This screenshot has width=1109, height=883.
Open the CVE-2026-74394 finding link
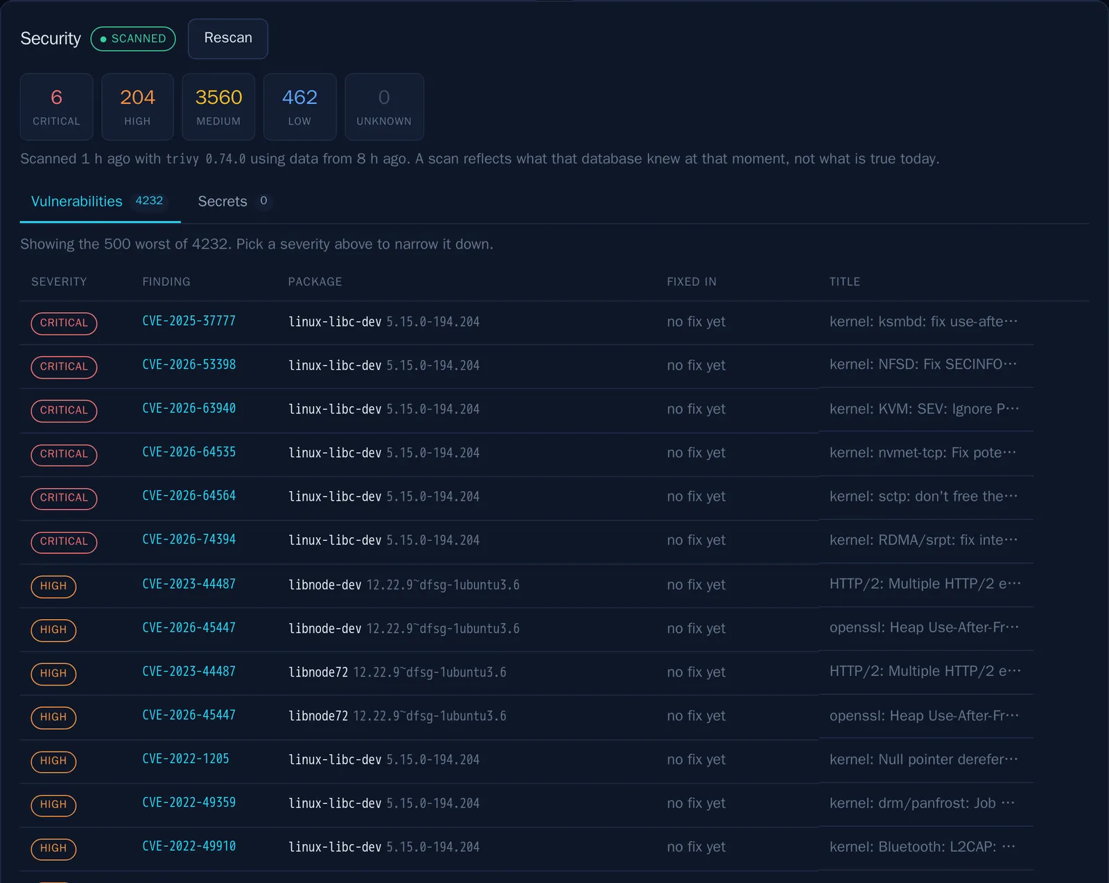189,539
